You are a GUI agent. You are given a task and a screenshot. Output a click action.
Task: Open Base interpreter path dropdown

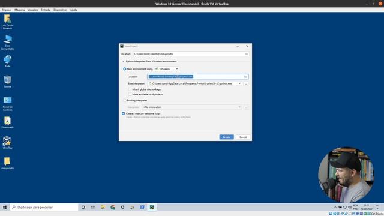point(194,83)
